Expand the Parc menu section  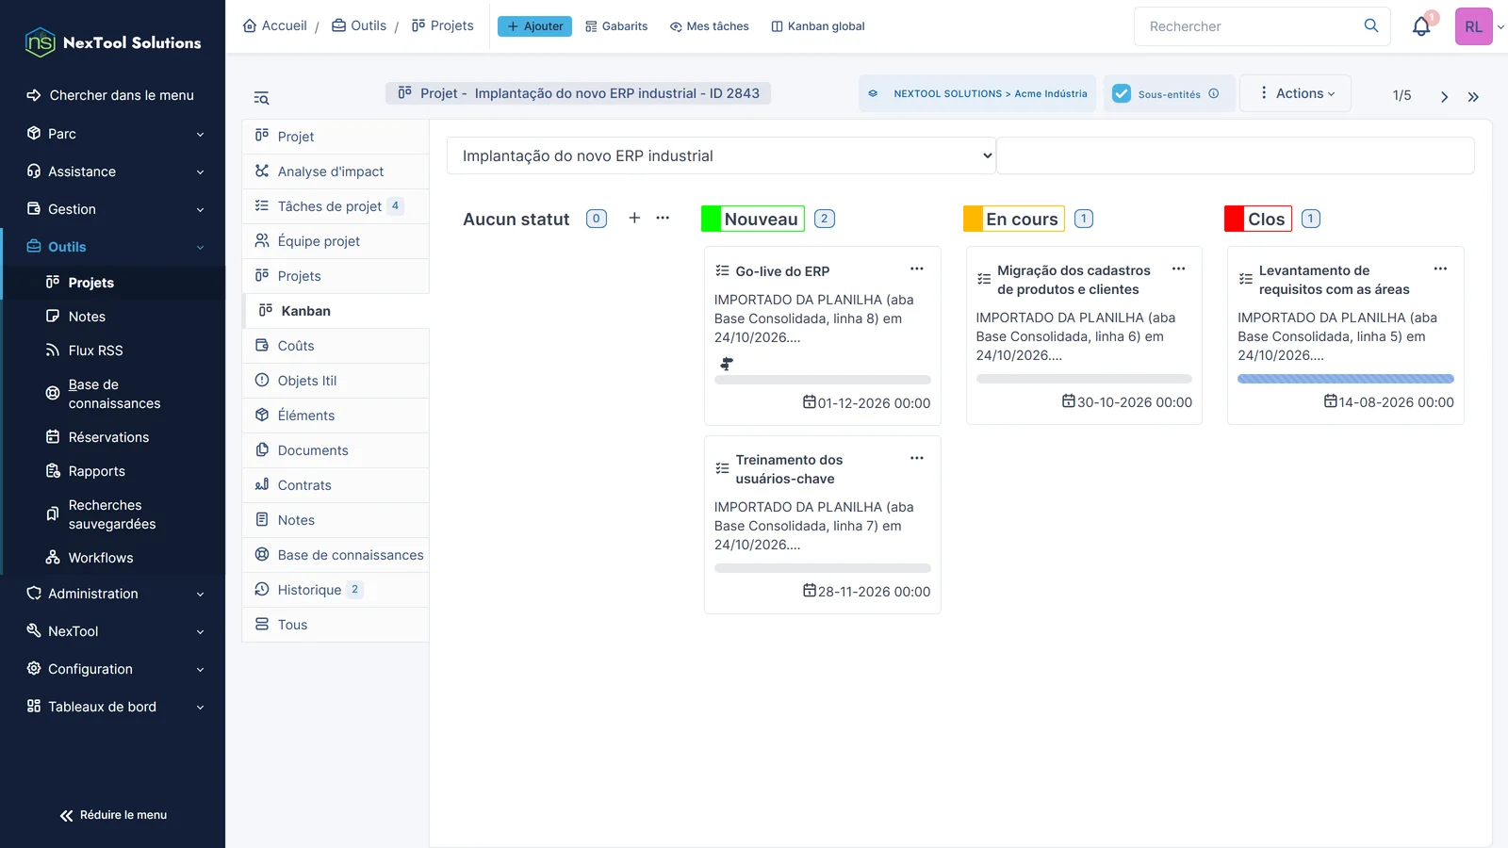[x=113, y=134]
